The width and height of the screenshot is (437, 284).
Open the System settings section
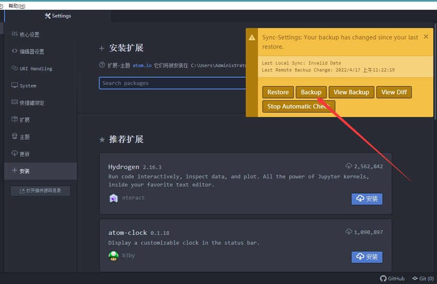coord(28,86)
